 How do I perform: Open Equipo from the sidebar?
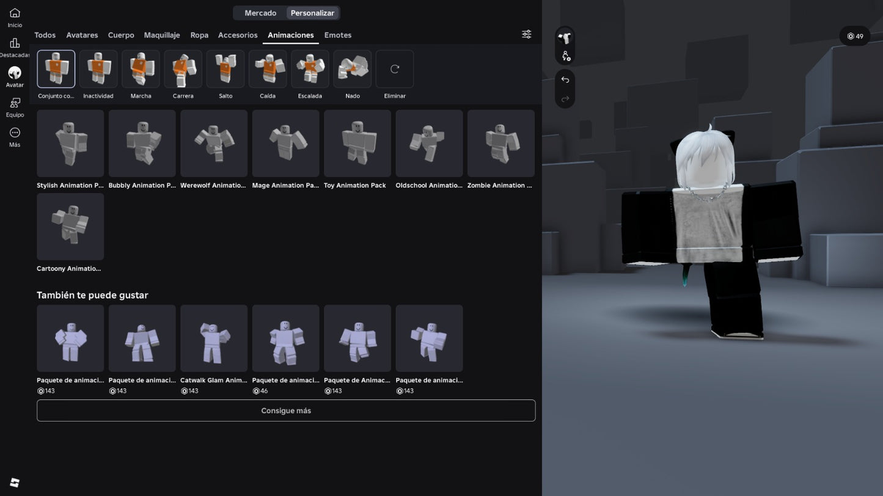(15, 108)
